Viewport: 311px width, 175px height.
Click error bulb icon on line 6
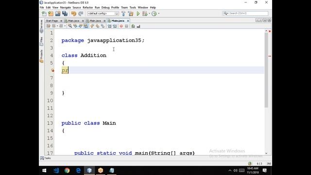(52, 70)
